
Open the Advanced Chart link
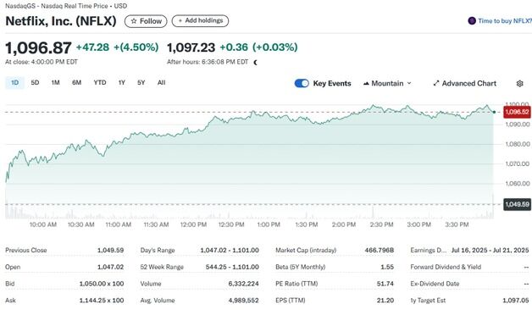pos(465,84)
